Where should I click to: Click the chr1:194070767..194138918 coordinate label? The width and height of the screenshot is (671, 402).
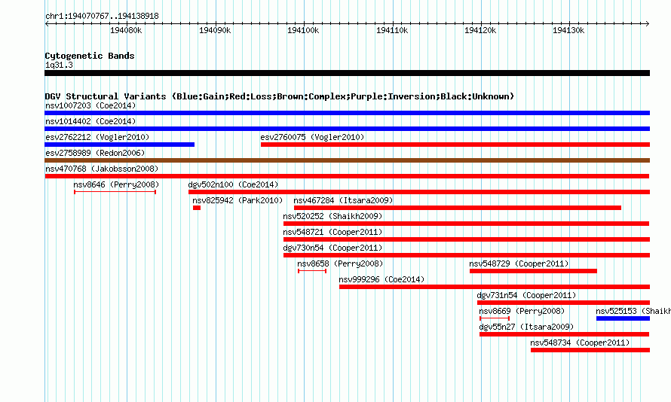(x=102, y=16)
